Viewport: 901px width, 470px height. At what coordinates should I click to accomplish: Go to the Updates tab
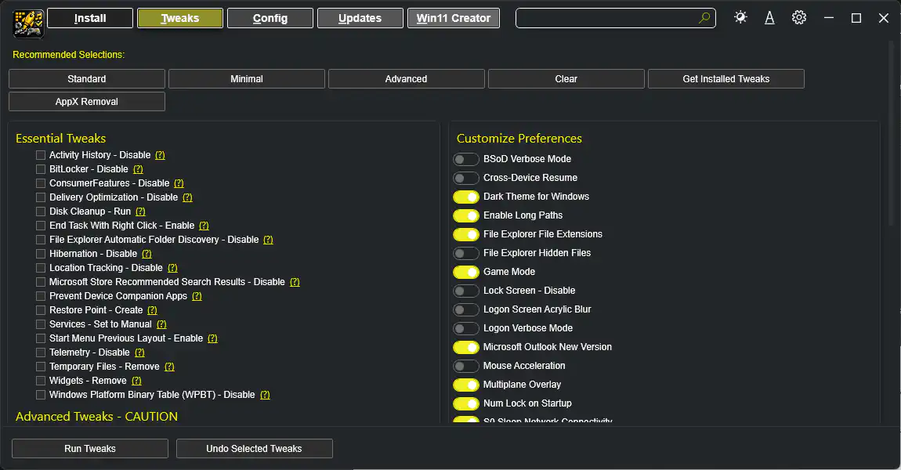point(360,18)
